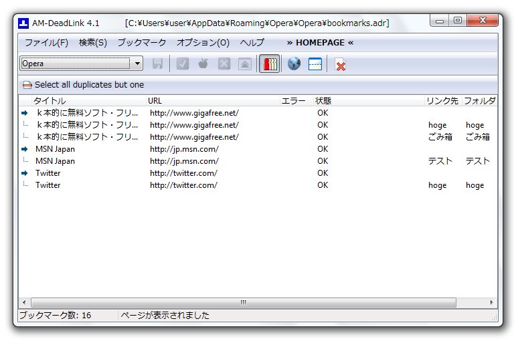This screenshot has height=341, width=518.
Task: Open the ファイル(F) menu
Action: pyautogui.click(x=47, y=43)
